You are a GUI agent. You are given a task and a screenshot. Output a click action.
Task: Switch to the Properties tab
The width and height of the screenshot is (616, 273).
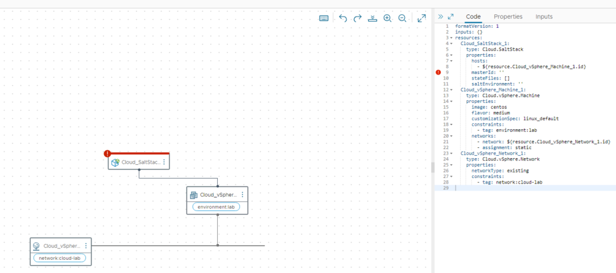[508, 17]
